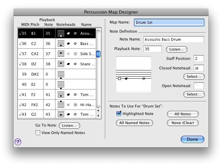This screenshot has height=166, width=222.
Task: Click the X notehead in row 37 C#2
Action: click(x=68, y=54)
